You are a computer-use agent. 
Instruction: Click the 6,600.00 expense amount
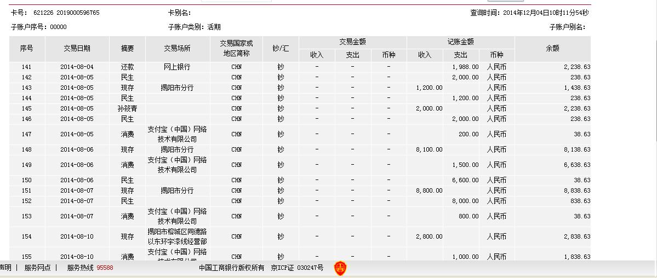coord(465,181)
